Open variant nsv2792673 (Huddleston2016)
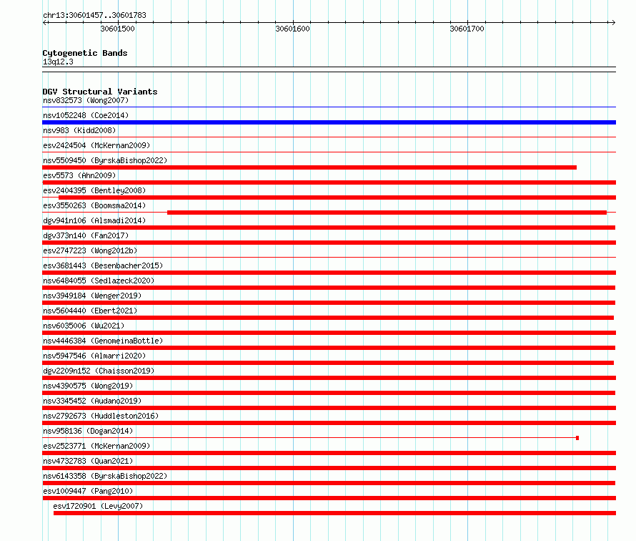Screen dimensions: 636x541 [101, 416]
